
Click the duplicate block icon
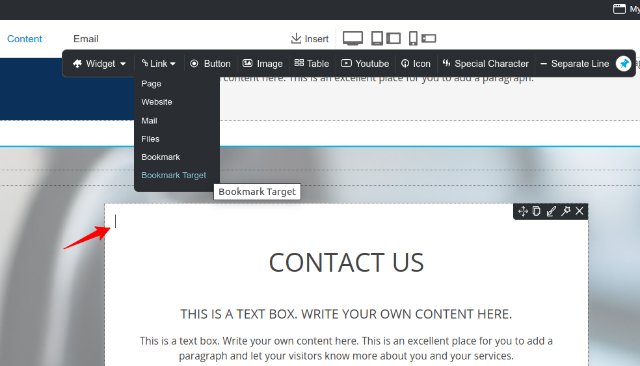click(537, 211)
